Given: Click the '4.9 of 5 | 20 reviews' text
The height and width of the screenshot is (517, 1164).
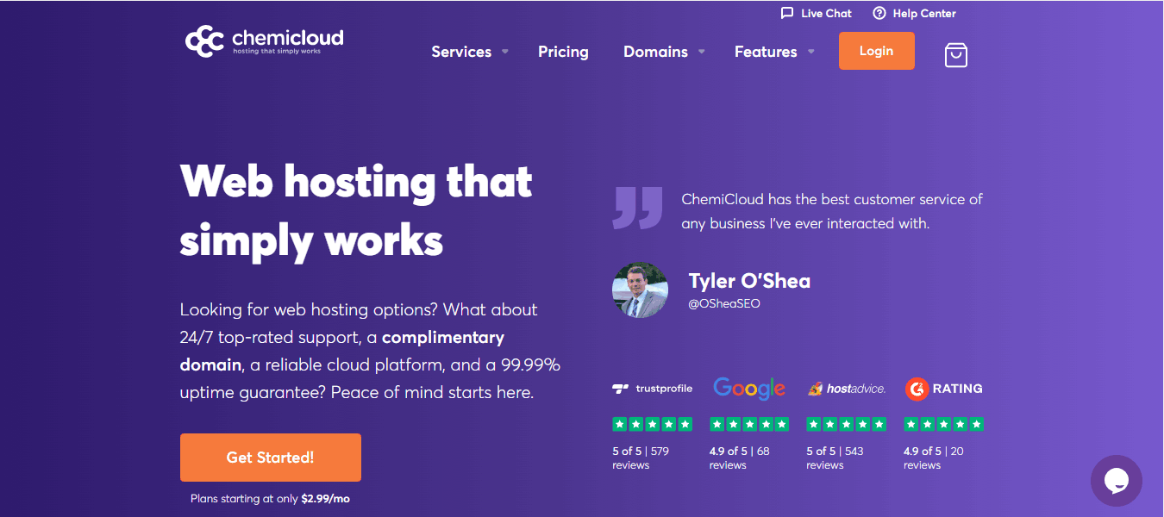Looking at the screenshot, I should click(934, 458).
